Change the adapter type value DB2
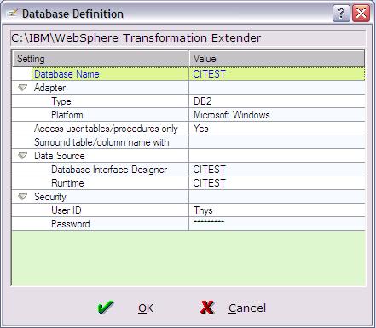Image resolution: width=376 pixels, height=328 pixels. (277, 101)
